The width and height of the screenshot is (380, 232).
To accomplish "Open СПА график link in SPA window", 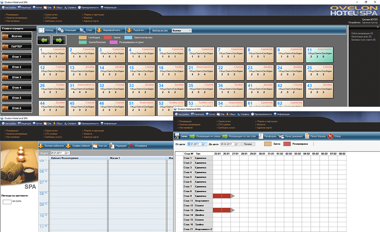I will 50,134.
